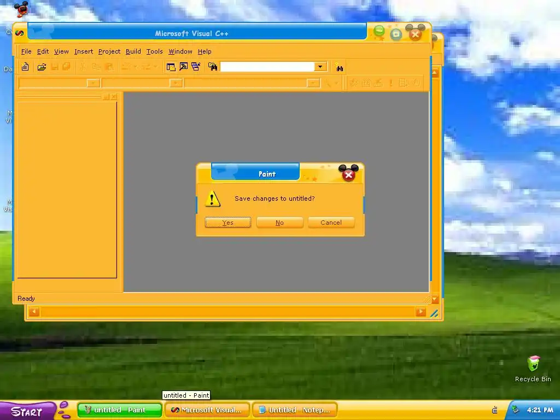Open the Edit menu
Image resolution: width=560 pixels, height=420 pixels.
(x=43, y=51)
